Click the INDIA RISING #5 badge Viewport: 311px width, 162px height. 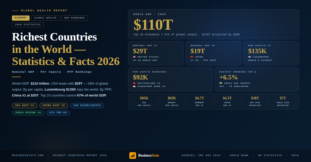(28, 112)
